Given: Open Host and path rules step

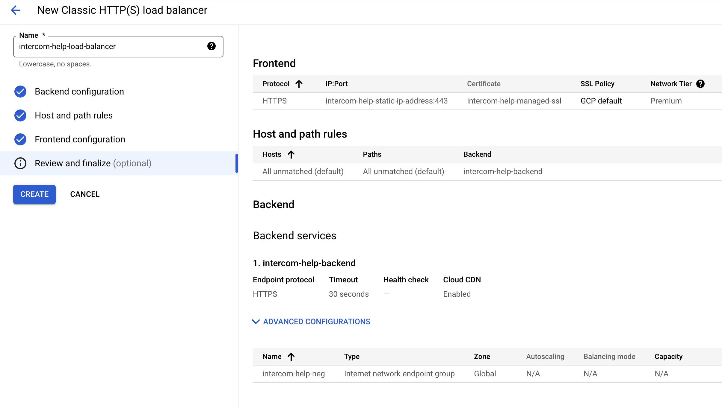Looking at the screenshot, I should coord(74,115).
